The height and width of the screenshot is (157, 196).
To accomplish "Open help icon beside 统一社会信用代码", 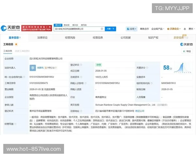I will coord(24,77).
